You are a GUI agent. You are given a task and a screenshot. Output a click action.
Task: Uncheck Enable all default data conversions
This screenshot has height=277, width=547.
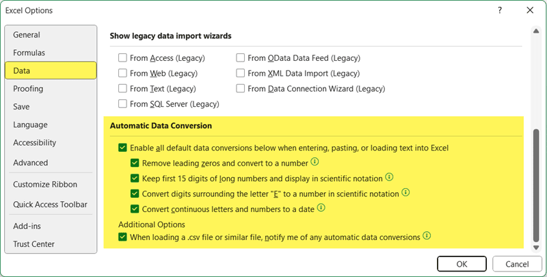(x=122, y=148)
